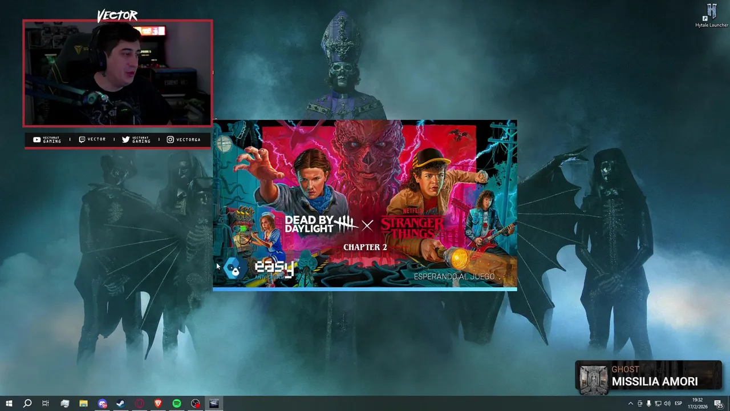Screen dimensions: 730x411
Task: Click the microphone tray icon
Action: pos(648,404)
